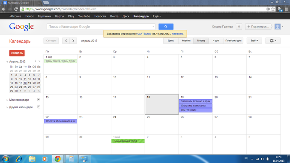Open the Ещё dropdown near view buttons
Image resolution: width=290 pixels, height=163 pixels.
pos(254,41)
